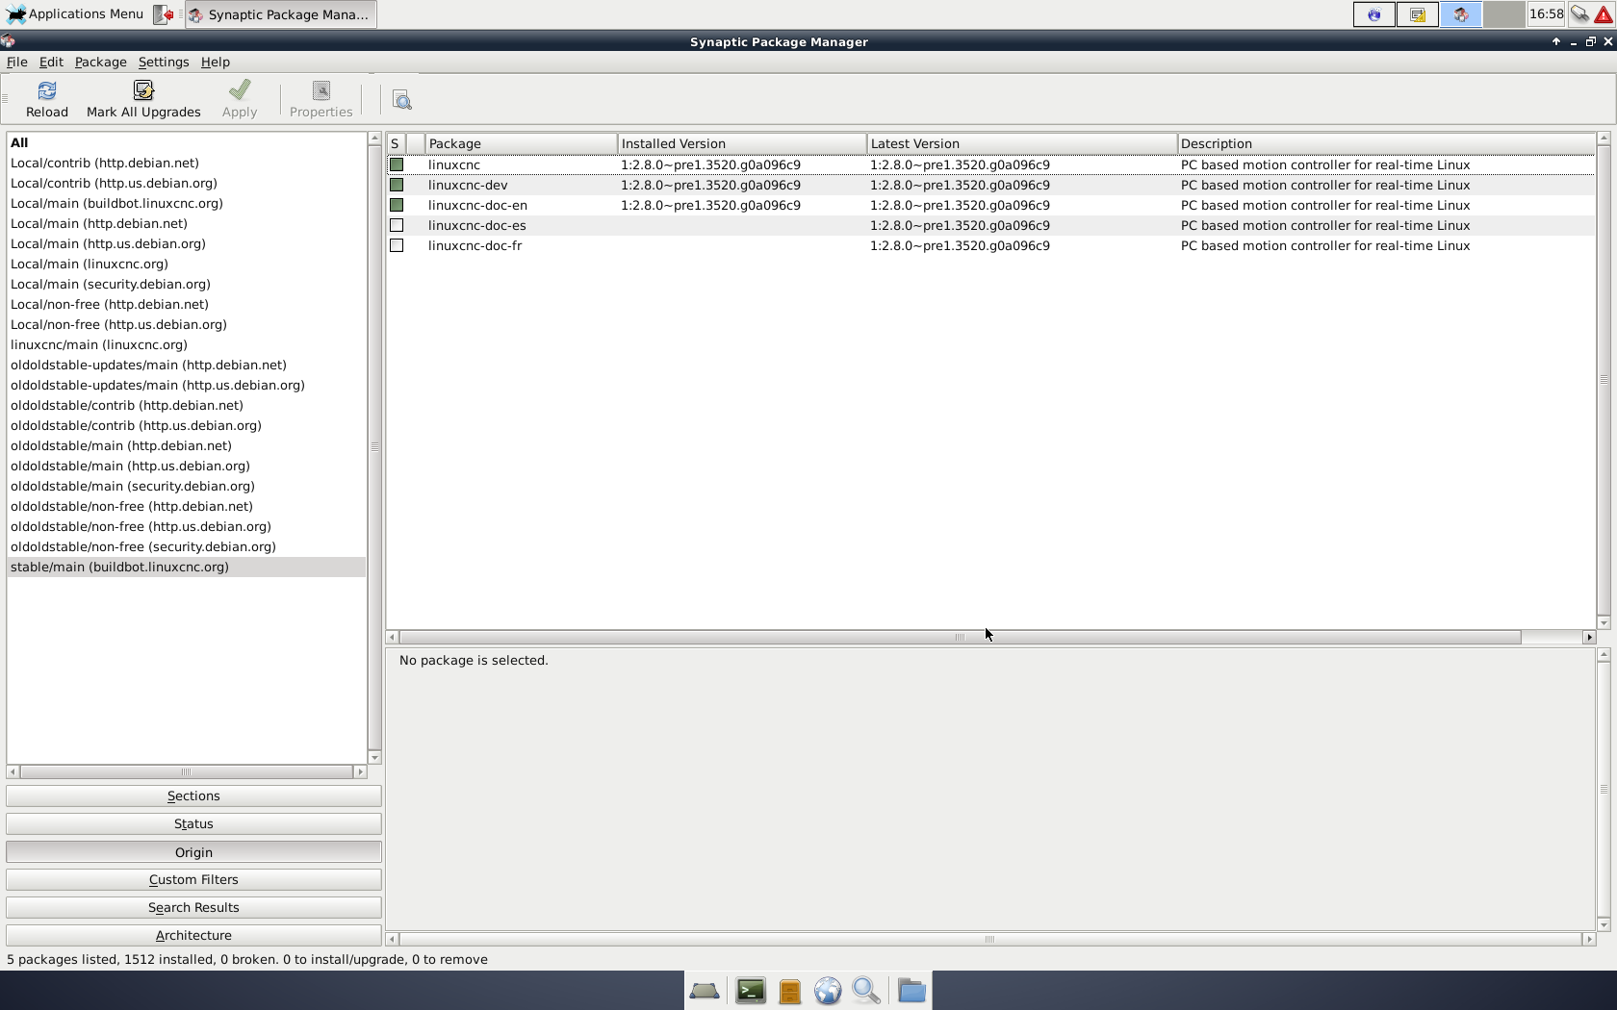Screen dimensions: 1617x1010
Task: Launch web browser globe in dock
Action: (x=828, y=991)
